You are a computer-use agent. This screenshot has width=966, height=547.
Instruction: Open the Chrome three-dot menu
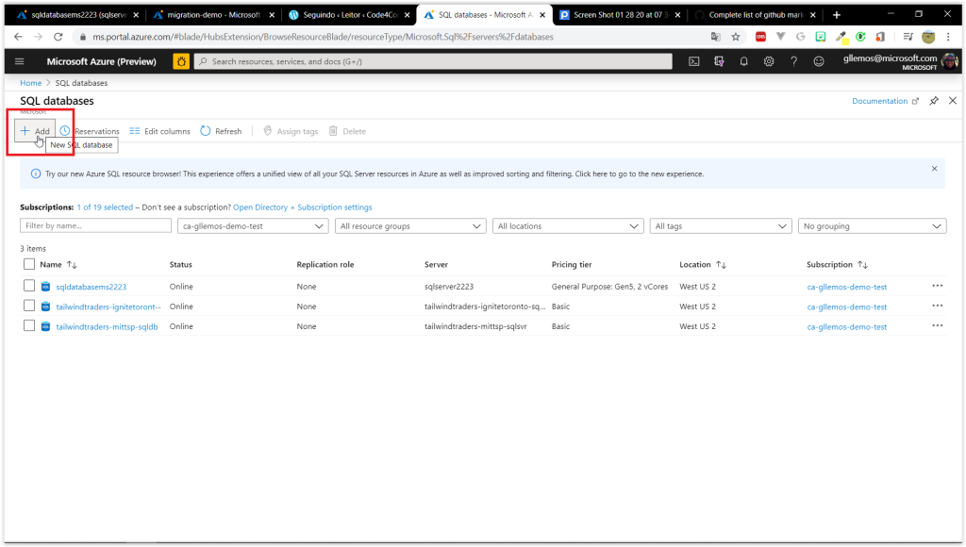click(x=948, y=37)
